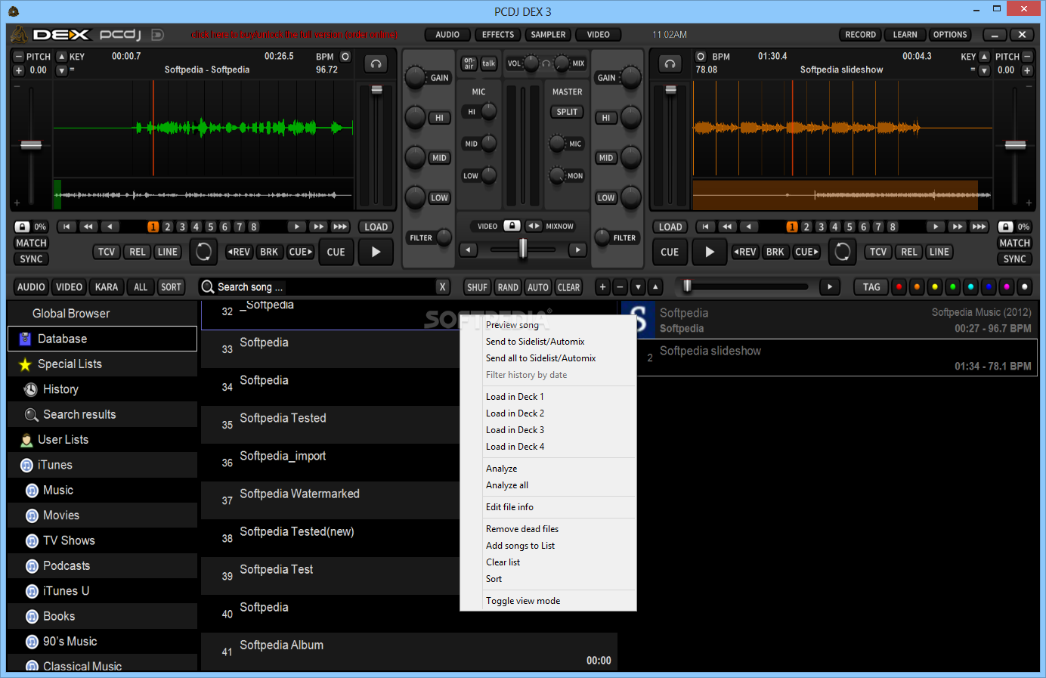
Task: Start right deck with play triangle
Action: [709, 252]
